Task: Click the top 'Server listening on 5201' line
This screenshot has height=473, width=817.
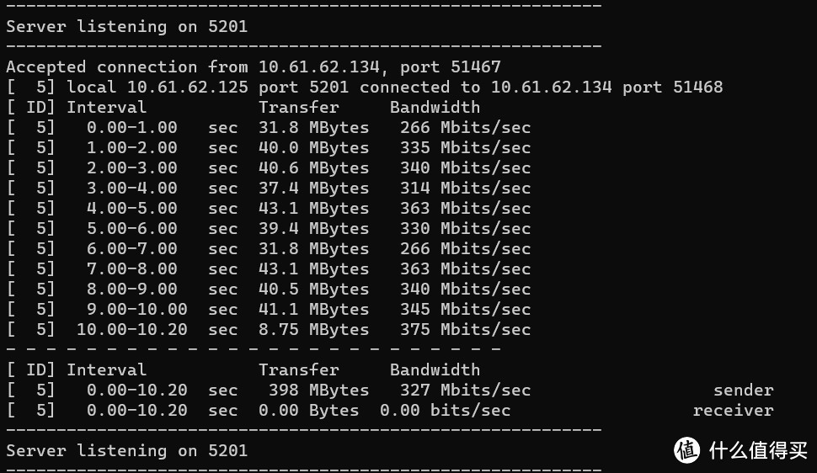Action: click(x=126, y=26)
